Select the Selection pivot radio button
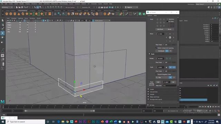The width and height of the screenshot is (221, 124). point(167,19)
